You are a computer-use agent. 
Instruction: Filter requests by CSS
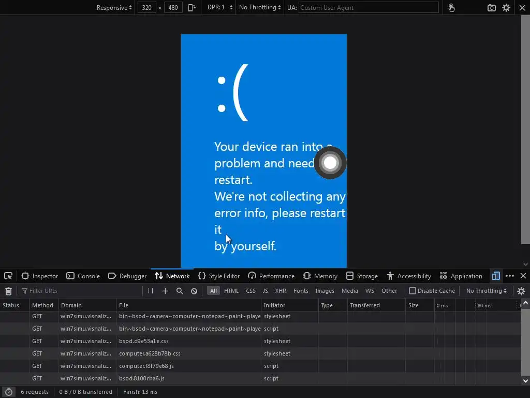[251, 291]
